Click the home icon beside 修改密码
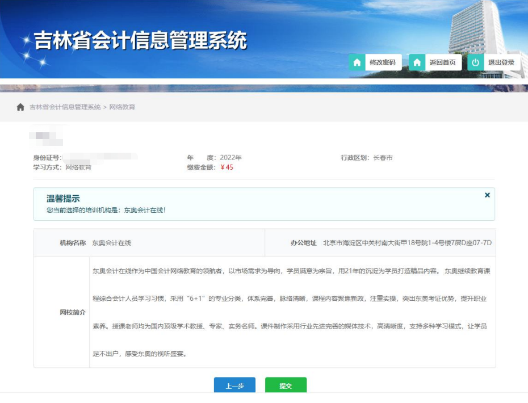The height and width of the screenshot is (403, 528). (357, 62)
